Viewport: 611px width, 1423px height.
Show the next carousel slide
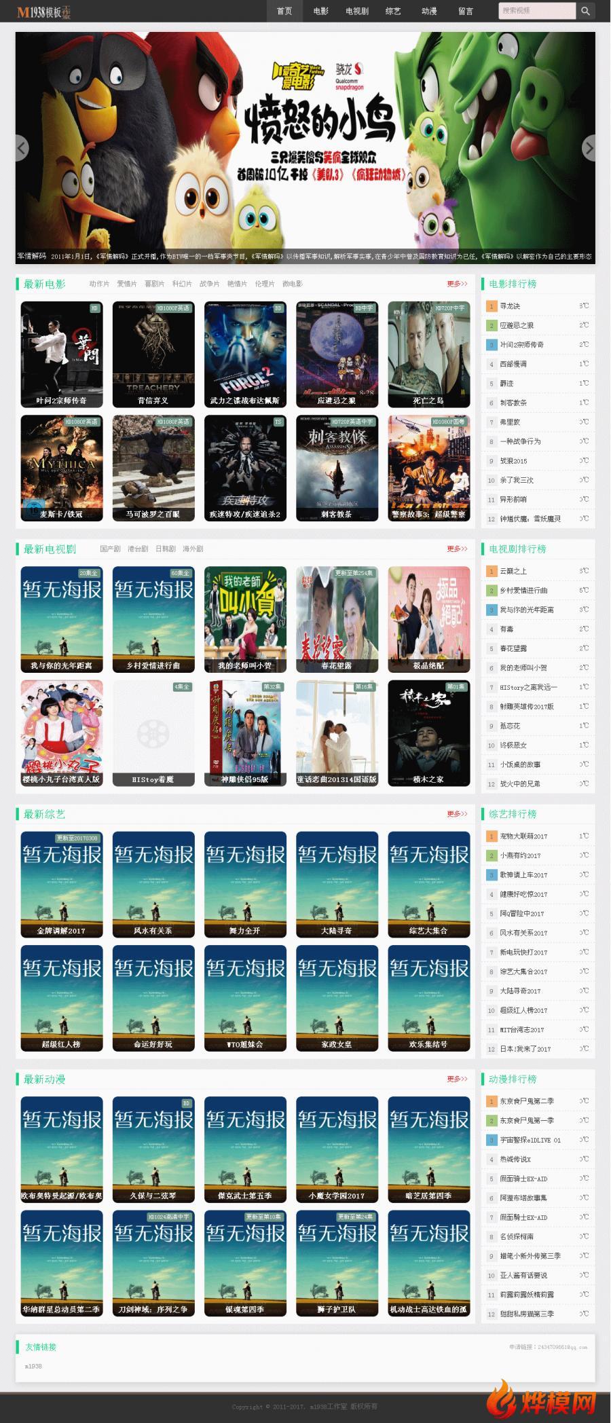589,148
